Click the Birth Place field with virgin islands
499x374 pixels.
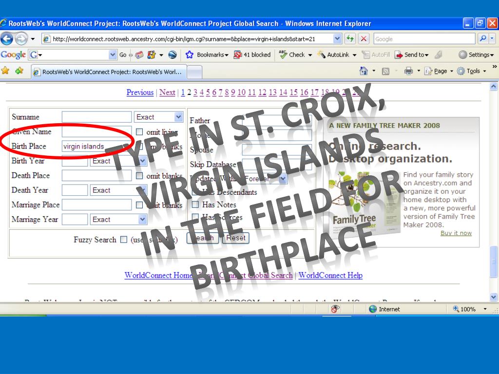tap(97, 146)
